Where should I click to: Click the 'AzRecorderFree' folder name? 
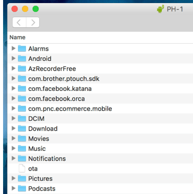pos(52,69)
